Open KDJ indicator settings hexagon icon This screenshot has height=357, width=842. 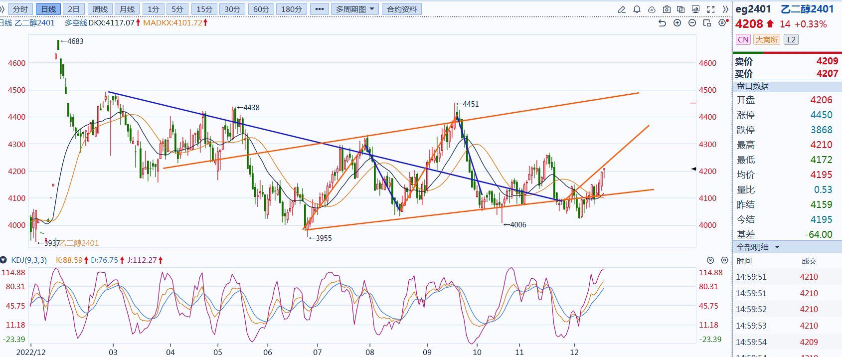pyautogui.click(x=724, y=260)
